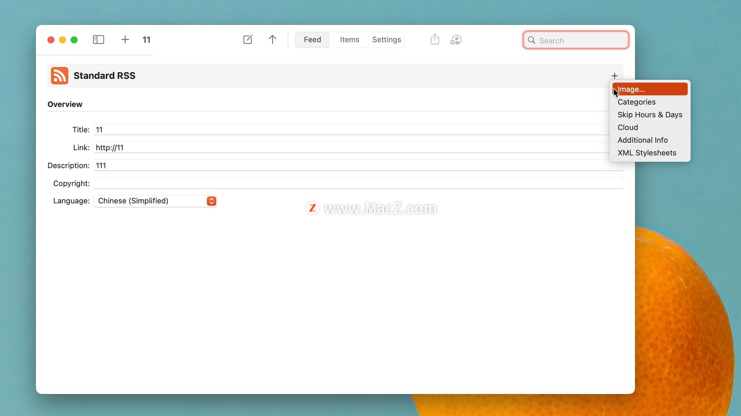This screenshot has height=416, width=741.
Task: Click the document title 11 in titlebar
Action: coord(146,40)
